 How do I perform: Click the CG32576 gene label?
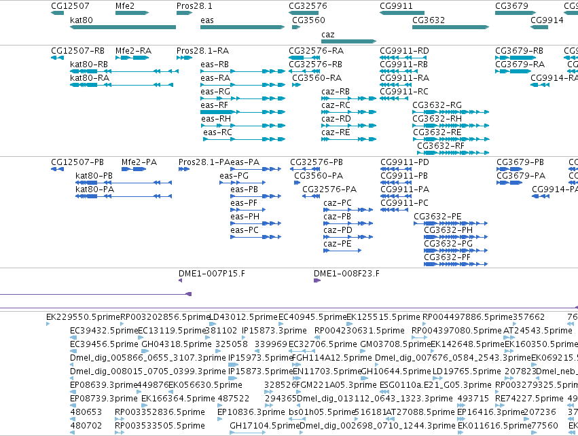308,6
